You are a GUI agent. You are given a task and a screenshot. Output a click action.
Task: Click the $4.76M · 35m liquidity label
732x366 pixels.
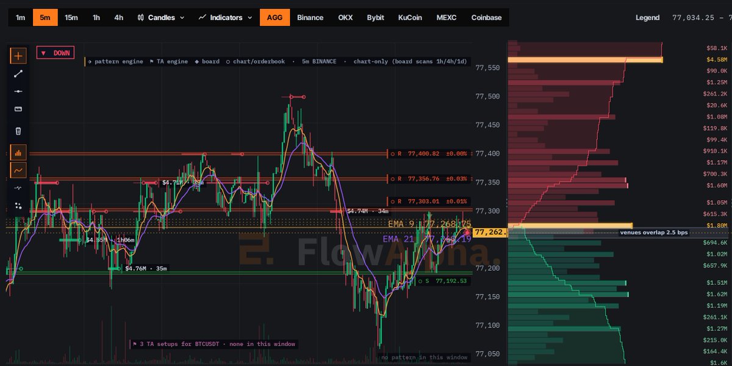(x=146, y=268)
